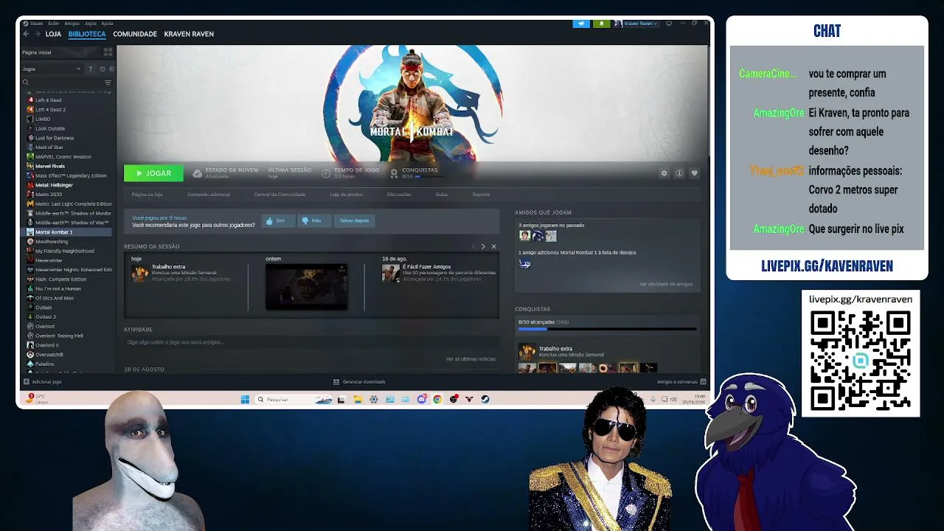This screenshot has height=531, width=944.
Task: Switch to the LOJA tab
Action: pyautogui.click(x=53, y=34)
